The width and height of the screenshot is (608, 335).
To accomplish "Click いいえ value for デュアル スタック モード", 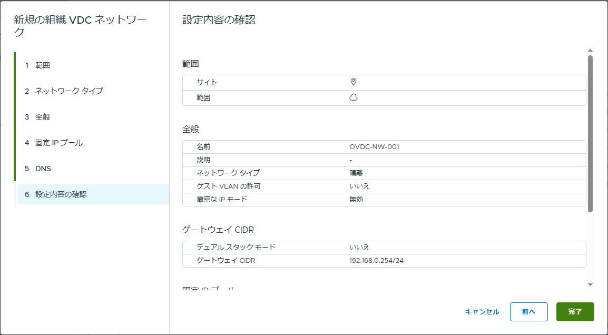I will (359, 248).
